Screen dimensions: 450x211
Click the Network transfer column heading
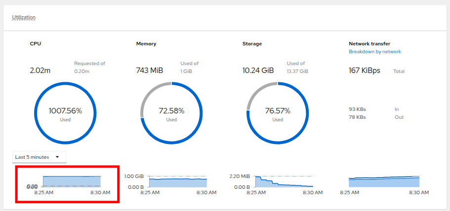(x=369, y=43)
